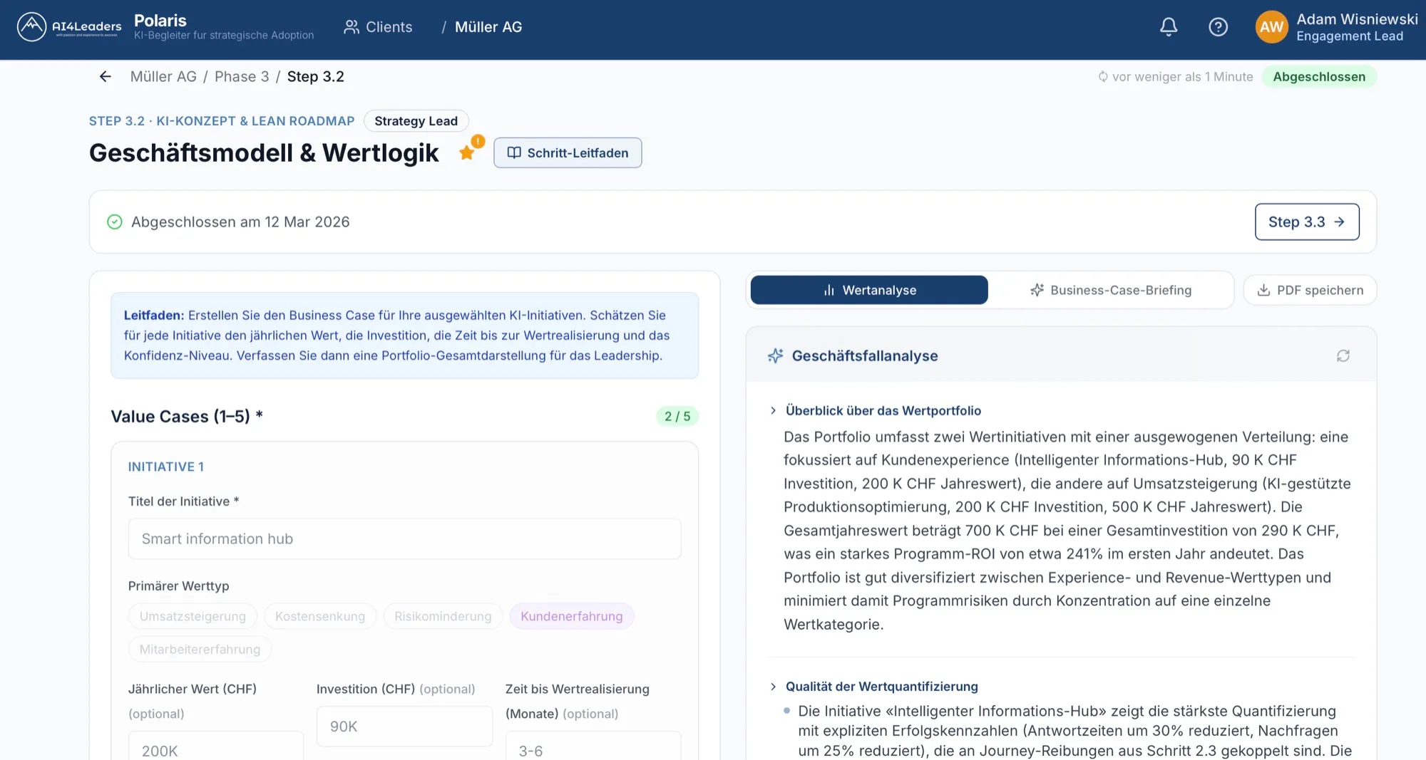Click the Abgeschlossen status badge

[x=1319, y=76]
